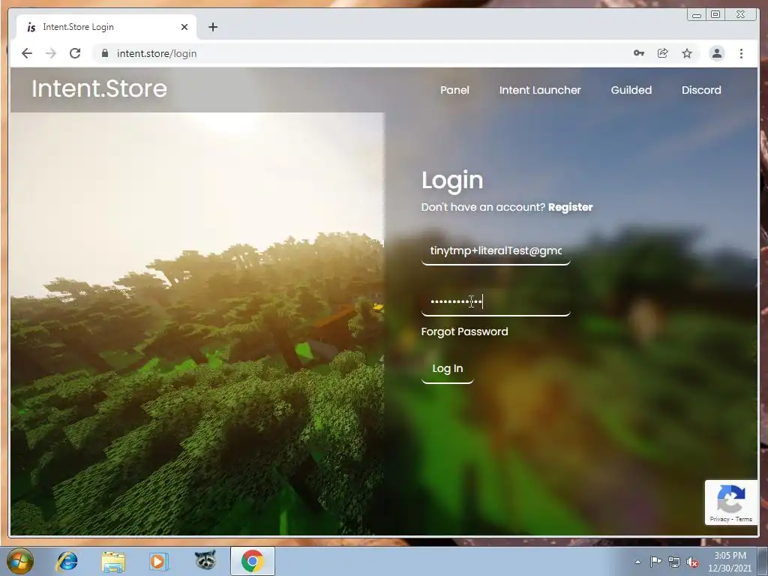Click the Register link
The height and width of the screenshot is (576, 768).
(571, 207)
